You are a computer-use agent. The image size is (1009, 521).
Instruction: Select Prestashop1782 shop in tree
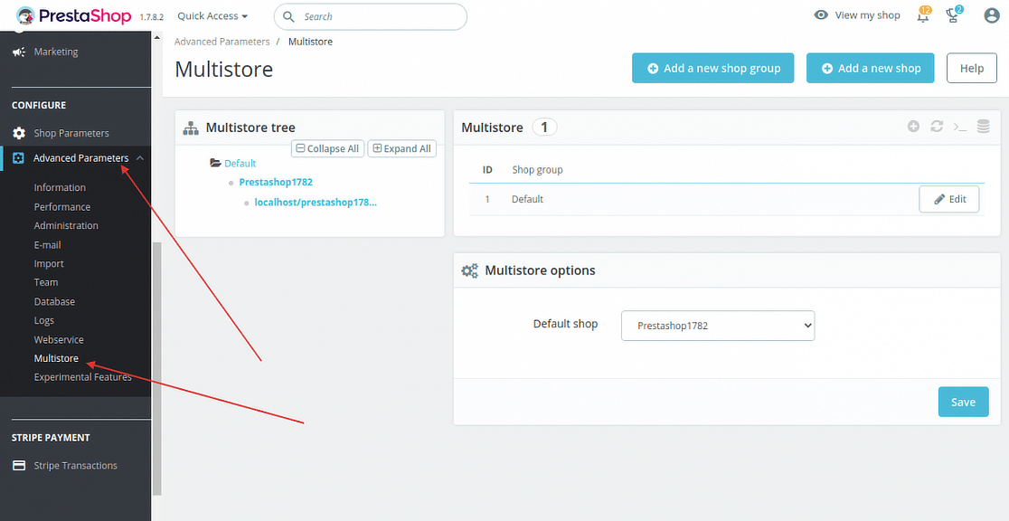(x=276, y=182)
